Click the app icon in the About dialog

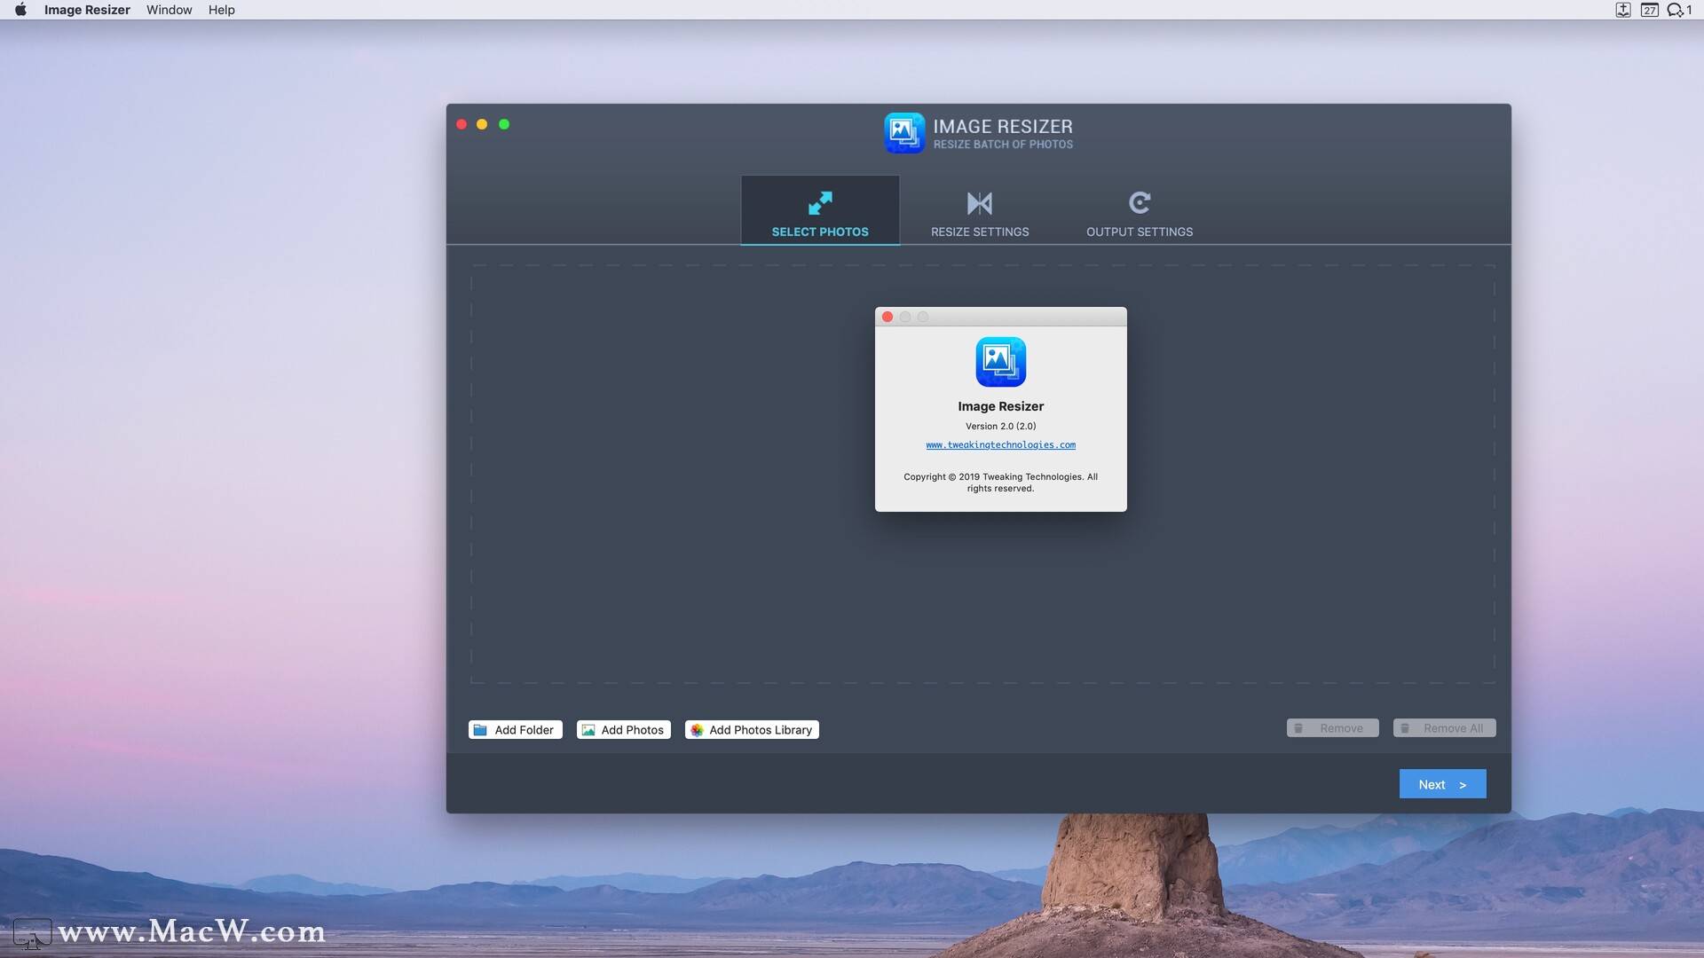pyautogui.click(x=1000, y=362)
